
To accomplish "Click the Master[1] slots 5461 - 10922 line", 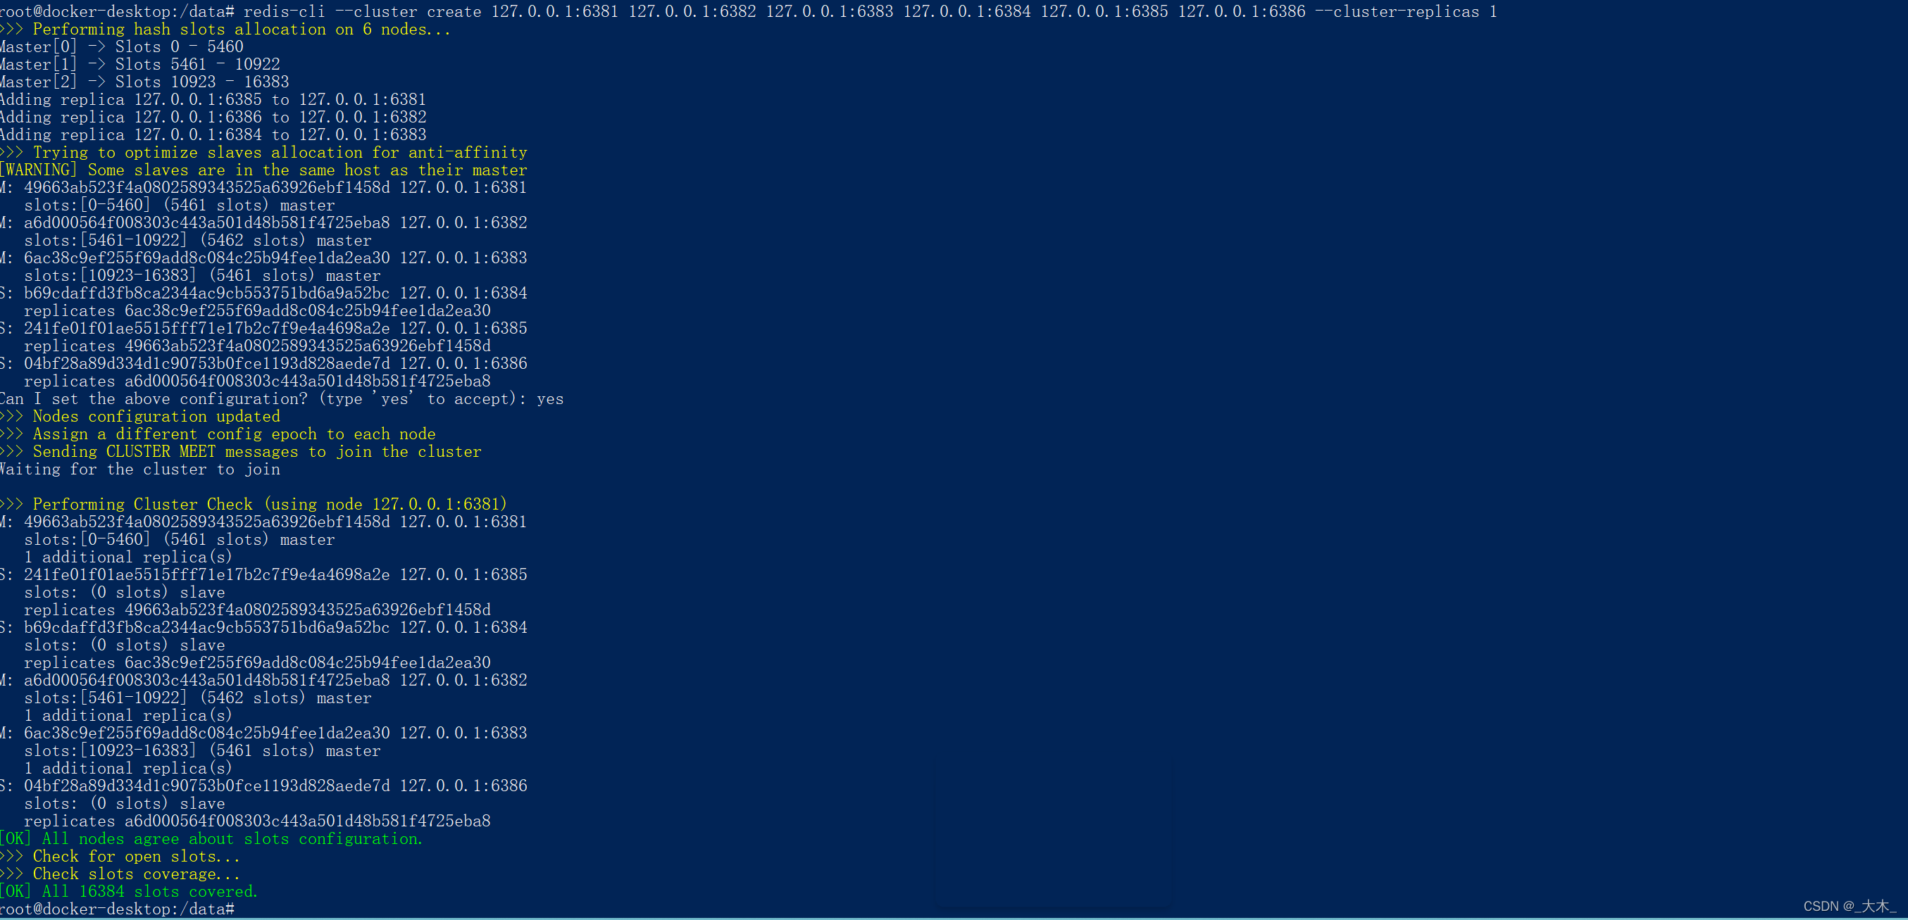I will click(x=141, y=64).
